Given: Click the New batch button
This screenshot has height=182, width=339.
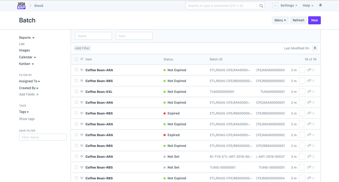Looking at the screenshot, I should click(314, 20).
